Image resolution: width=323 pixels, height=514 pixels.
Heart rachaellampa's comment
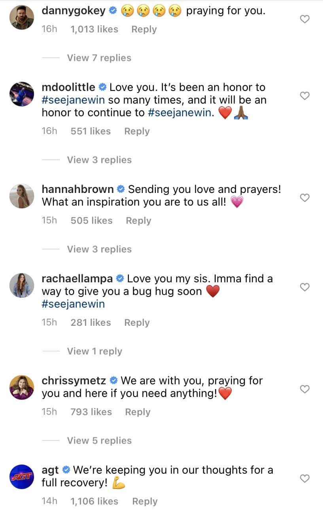tap(304, 287)
